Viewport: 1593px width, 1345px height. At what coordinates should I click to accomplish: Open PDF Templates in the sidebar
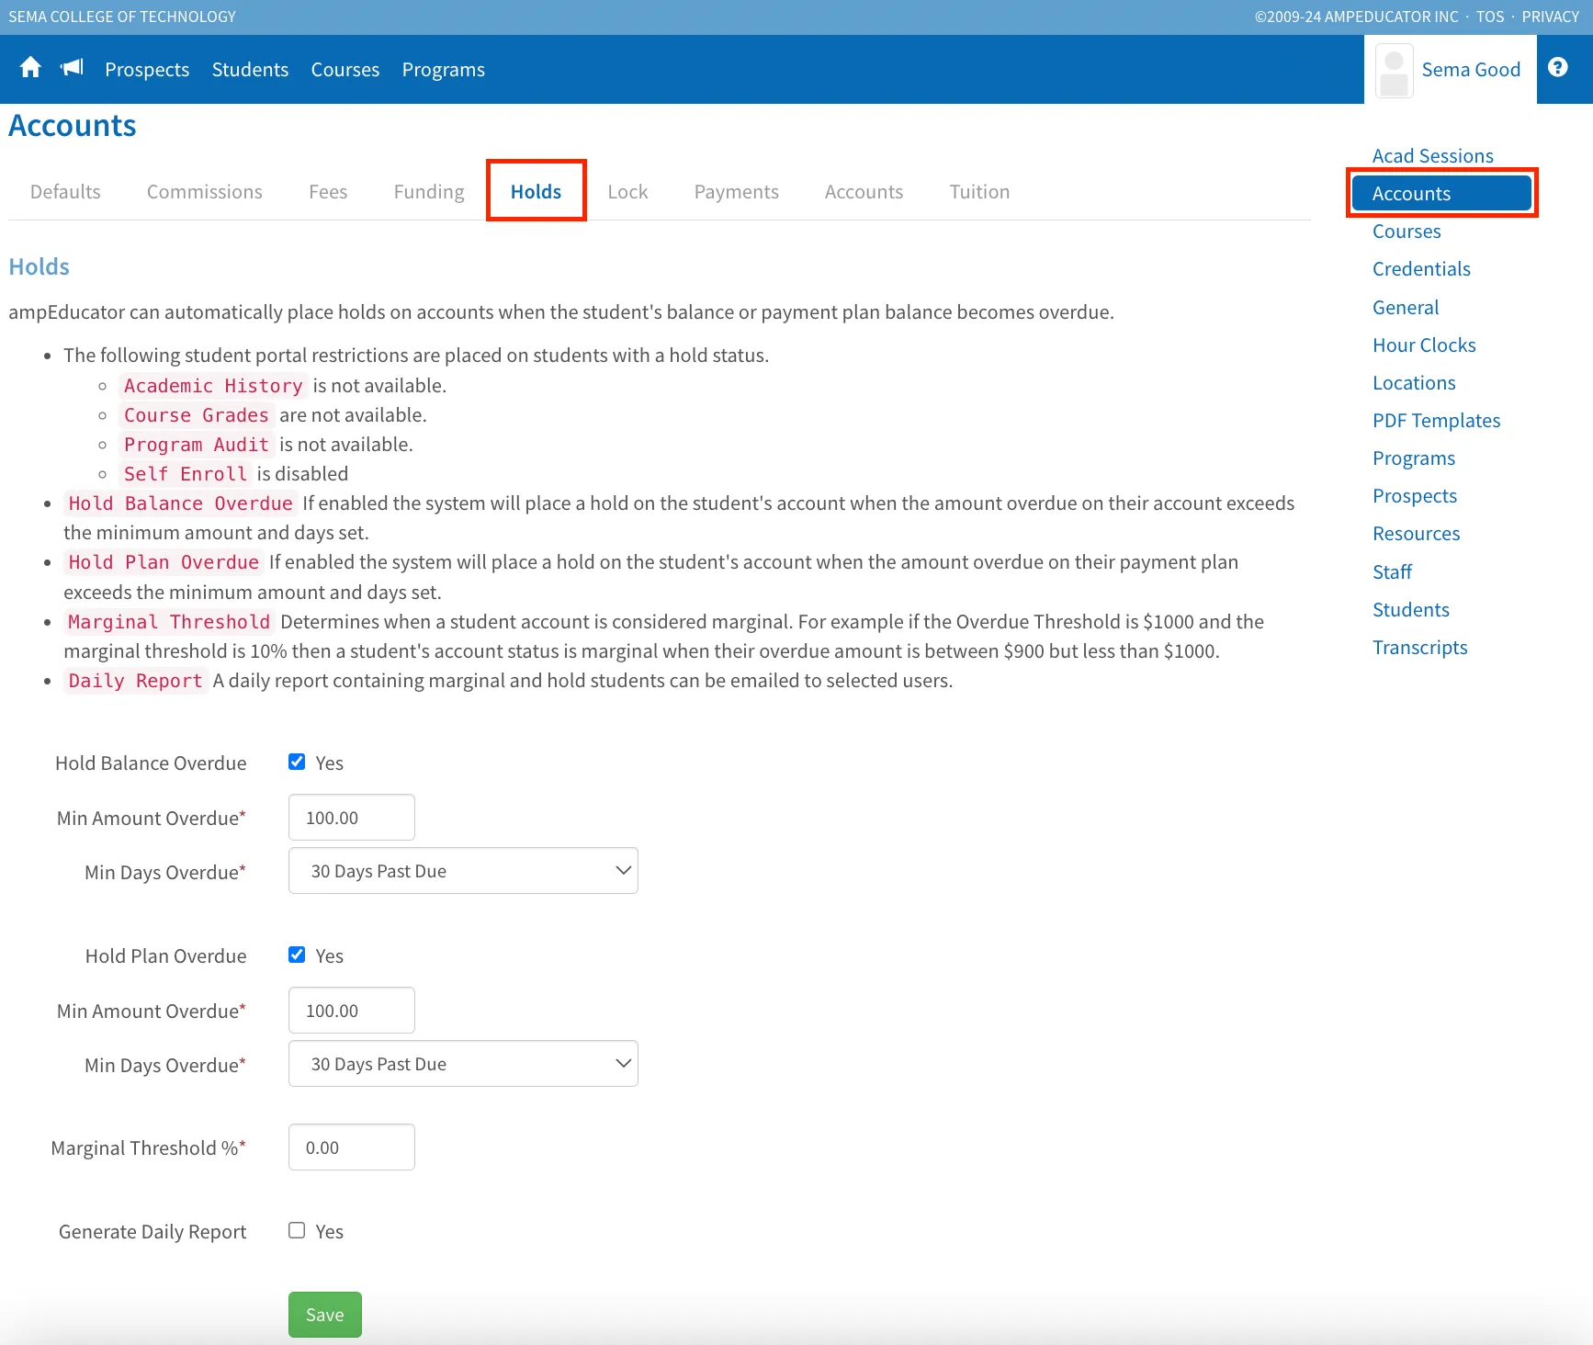coord(1436,421)
